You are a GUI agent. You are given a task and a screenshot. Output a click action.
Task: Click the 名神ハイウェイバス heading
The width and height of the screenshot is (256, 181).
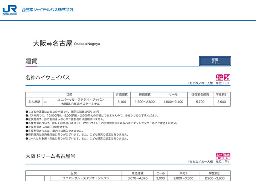pos(48,77)
